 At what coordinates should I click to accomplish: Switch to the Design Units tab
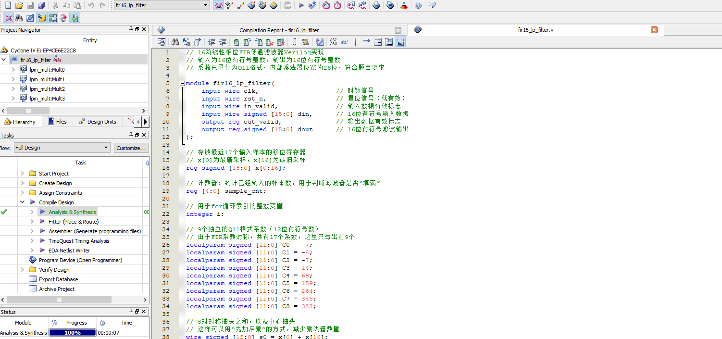98,122
